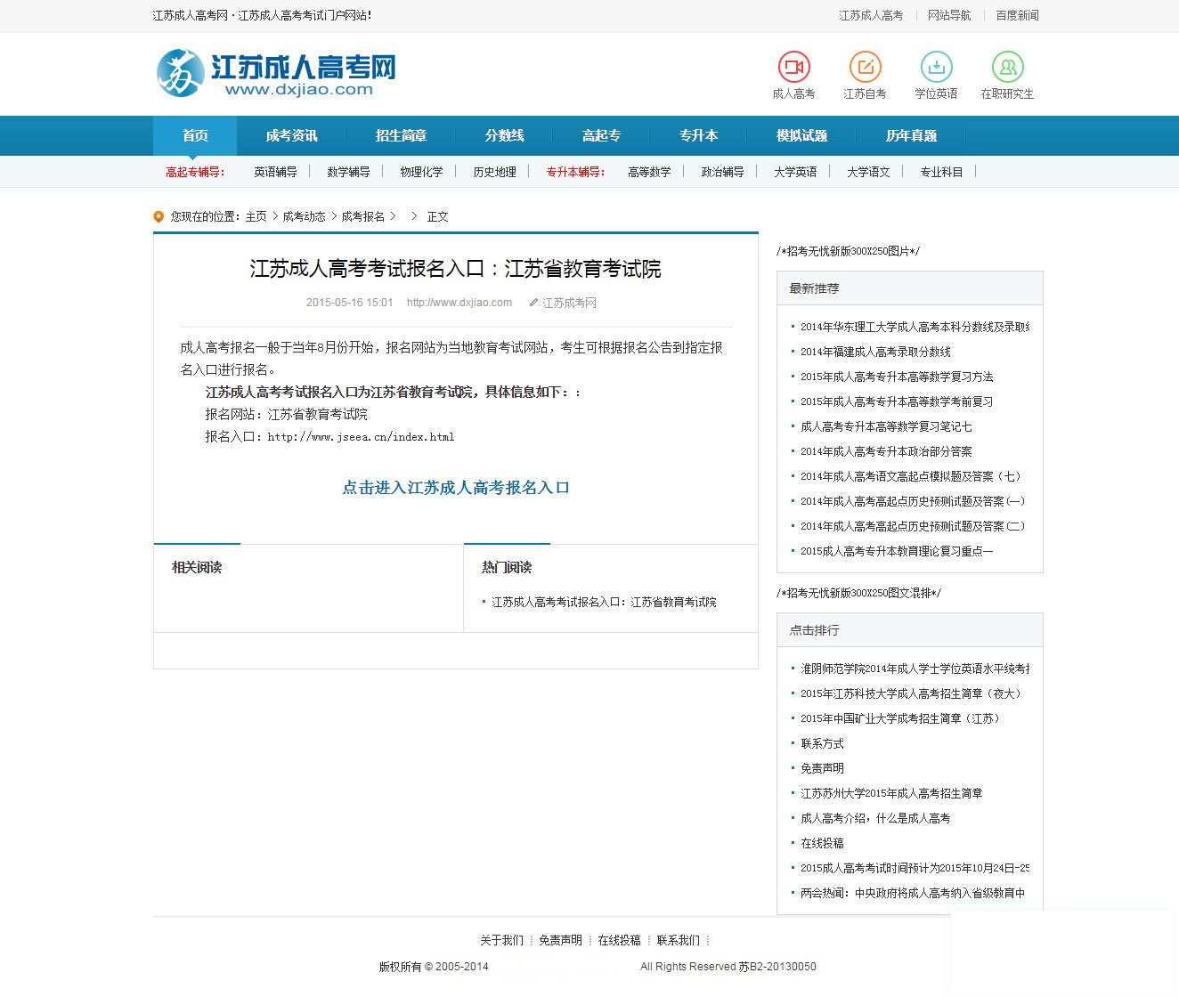The image size is (1179, 997).
Task: Click the pencil icon beside 江苏成考网
Action: (533, 303)
